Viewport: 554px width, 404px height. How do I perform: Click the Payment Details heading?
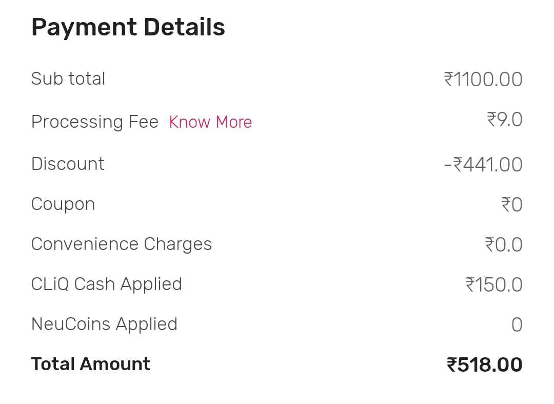(128, 27)
